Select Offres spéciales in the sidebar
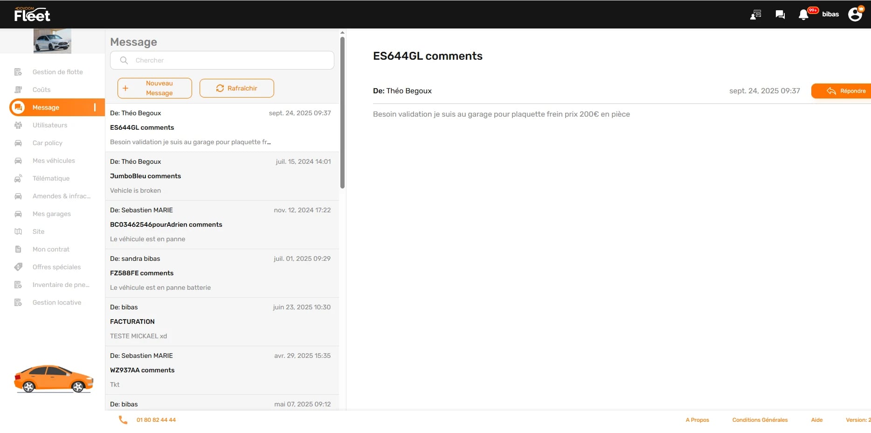Viewport: 871px width, 433px height. [56, 267]
